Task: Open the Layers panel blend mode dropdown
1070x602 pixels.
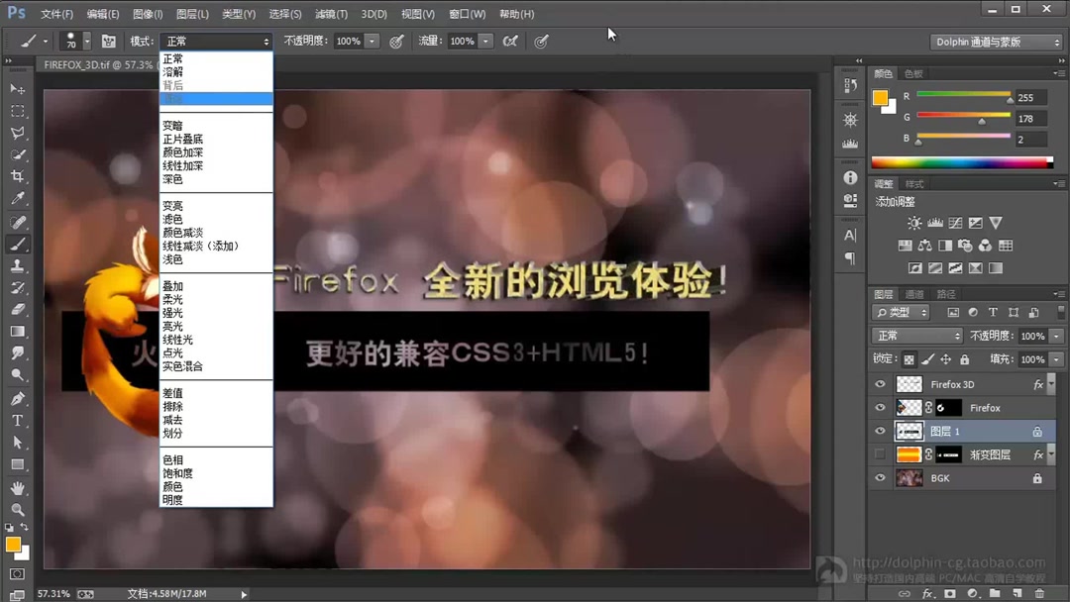Action: point(916,335)
